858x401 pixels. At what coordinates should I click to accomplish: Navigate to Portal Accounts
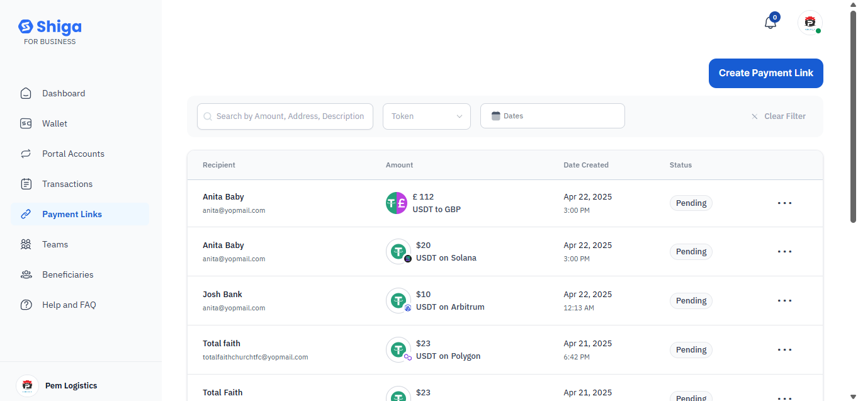80,154
